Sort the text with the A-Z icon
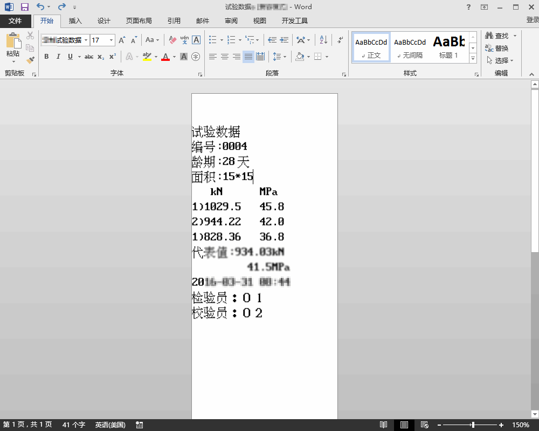 pyautogui.click(x=323, y=40)
